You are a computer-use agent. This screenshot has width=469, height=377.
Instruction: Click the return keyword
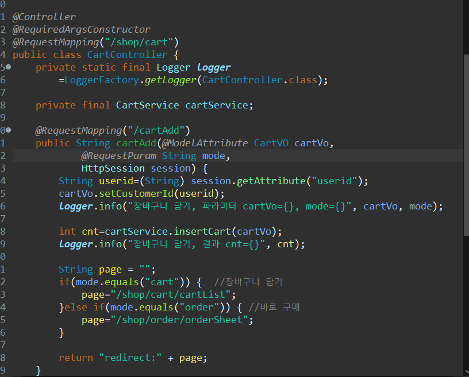point(76,358)
